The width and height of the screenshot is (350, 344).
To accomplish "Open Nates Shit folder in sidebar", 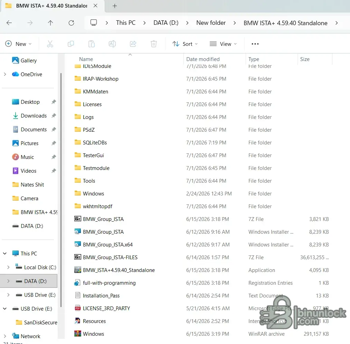I will 32,185.
